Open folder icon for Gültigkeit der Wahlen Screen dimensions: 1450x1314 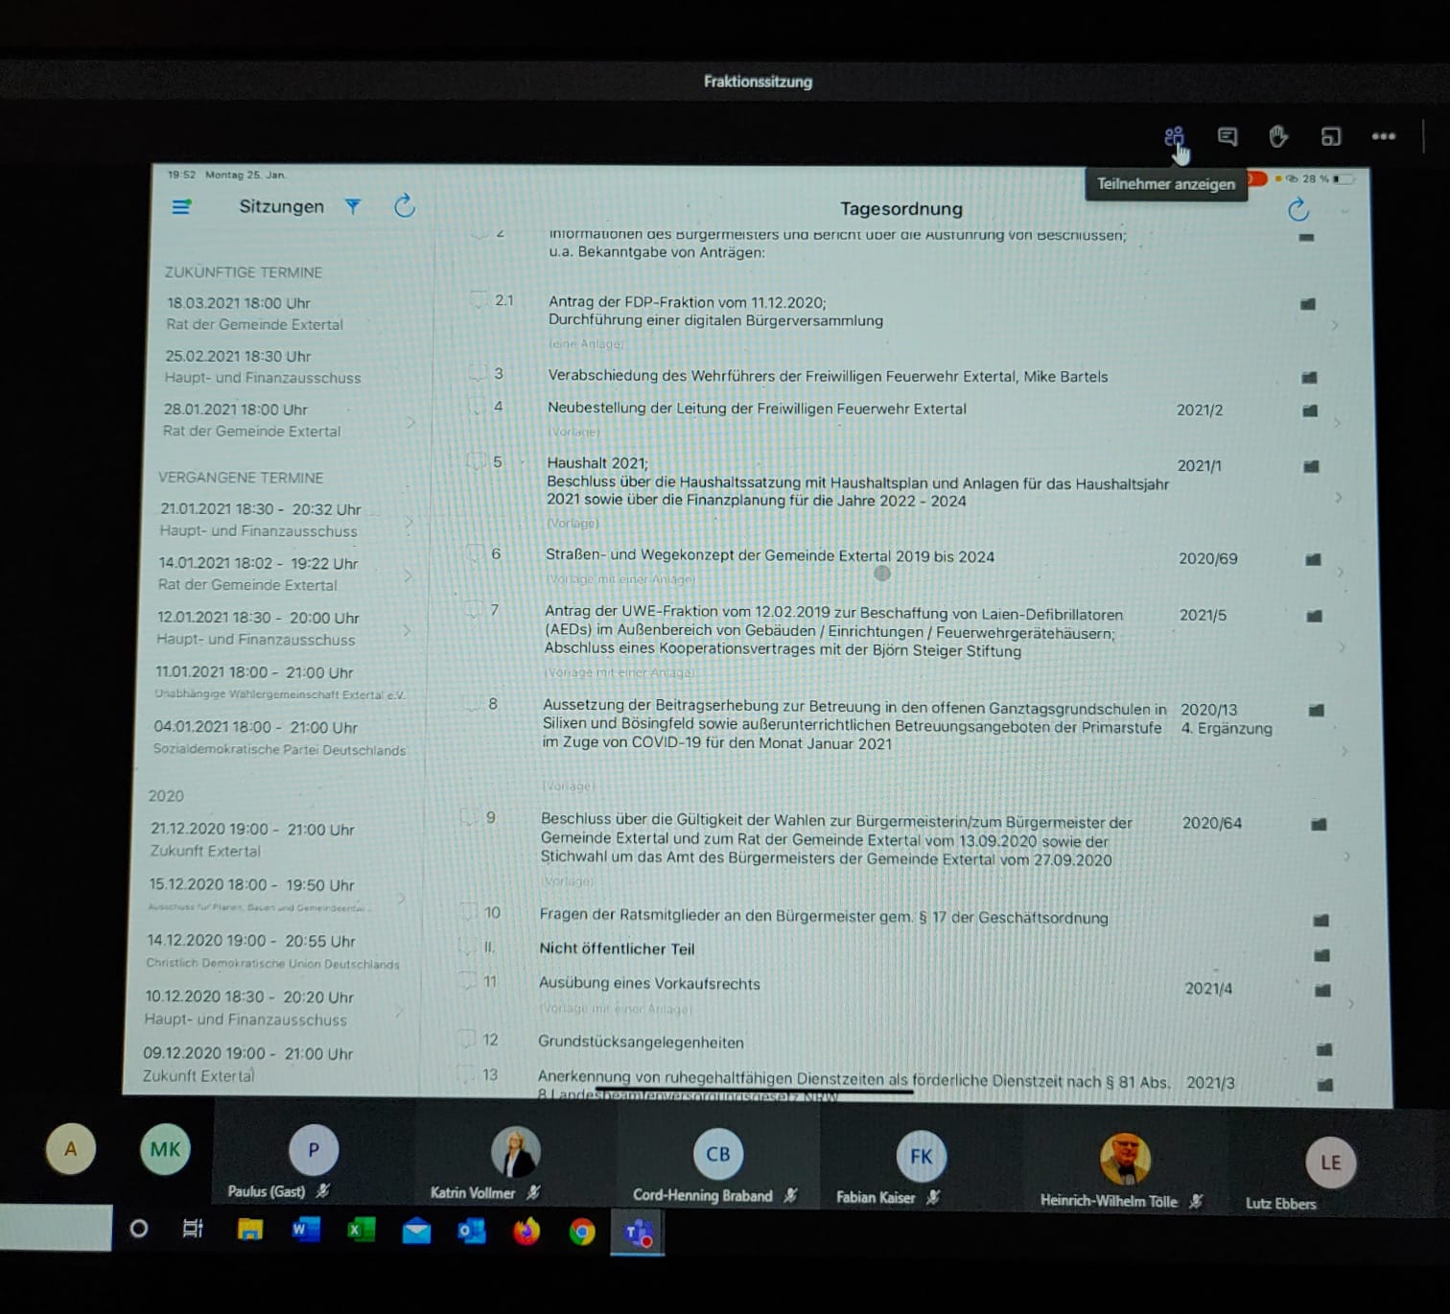pyautogui.click(x=1319, y=824)
